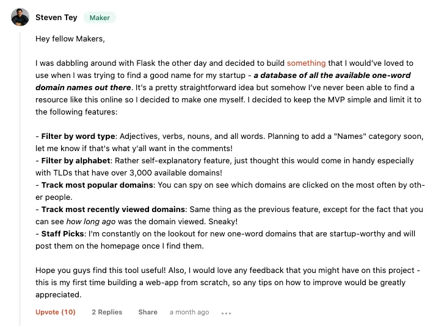Screen dimensions: 436x326
Task: Open Steven Tey's profile avatar
Action: tap(20, 17)
